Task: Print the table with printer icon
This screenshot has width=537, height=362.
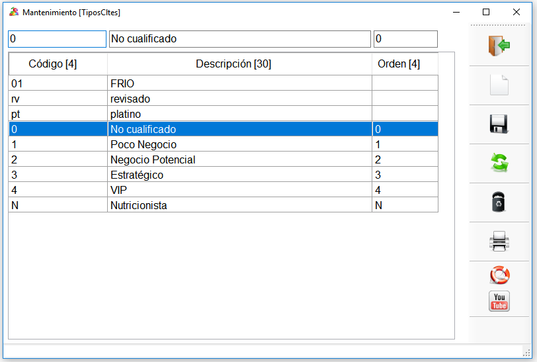Action: tap(499, 241)
